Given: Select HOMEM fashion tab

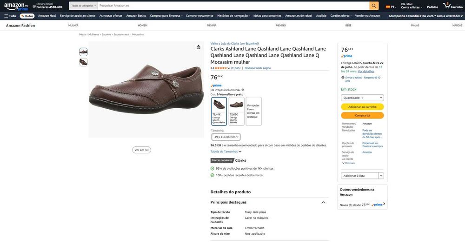Looking at the screenshot, I should pos(142,26).
